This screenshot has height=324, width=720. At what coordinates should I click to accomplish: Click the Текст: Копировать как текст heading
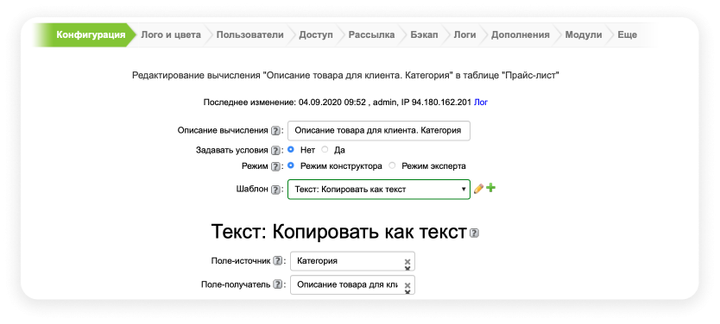point(339,233)
